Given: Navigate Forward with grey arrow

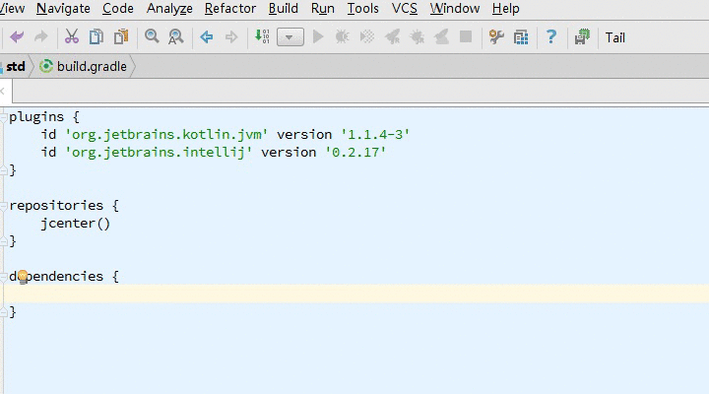Looking at the screenshot, I should pyautogui.click(x=231, y=36).
